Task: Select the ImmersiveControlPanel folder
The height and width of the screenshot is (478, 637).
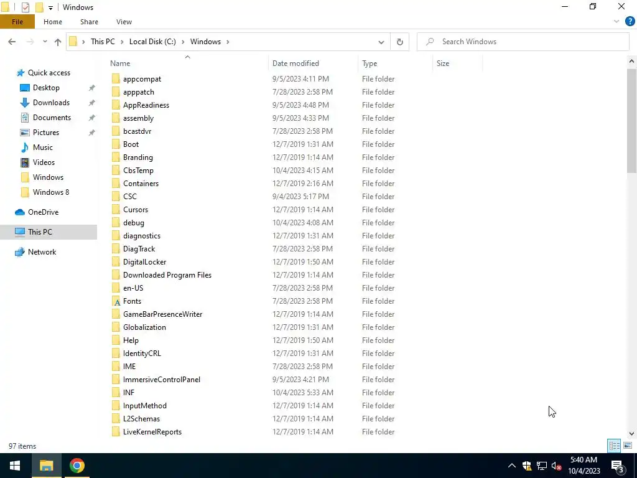Action: click(x=161, y=380)
